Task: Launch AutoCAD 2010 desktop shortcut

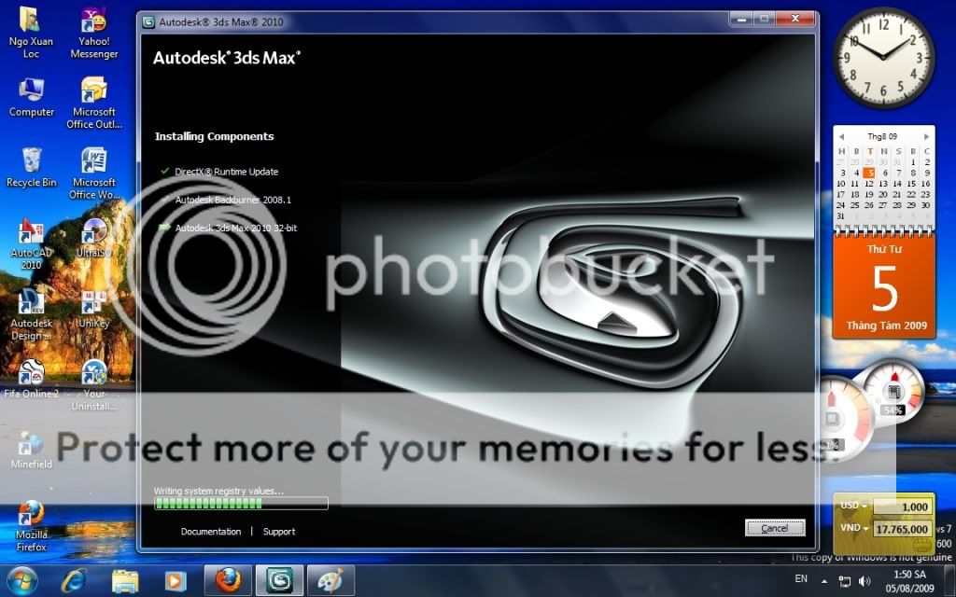Action: pos(31,243)
